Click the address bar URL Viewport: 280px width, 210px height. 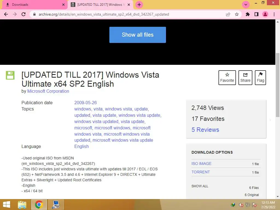104,14
